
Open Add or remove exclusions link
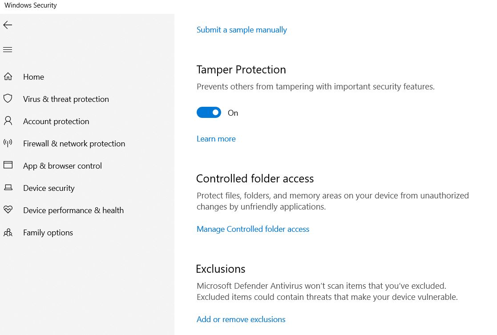tap(241, 319)
